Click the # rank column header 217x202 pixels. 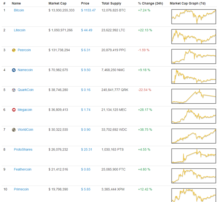tap(5, 3)
